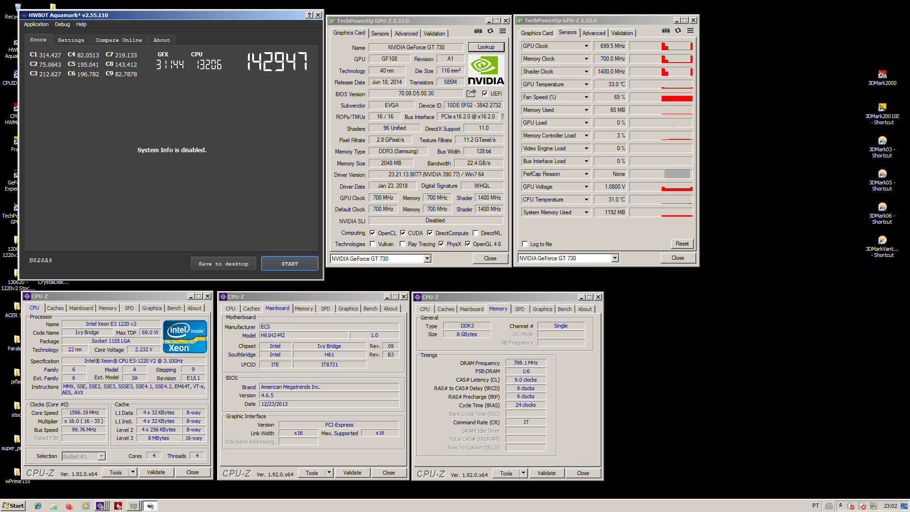Viewport: 910px width, 512px height.
Task: Toggle the CUDA checkbox
Action: click(x=403, y=233)
